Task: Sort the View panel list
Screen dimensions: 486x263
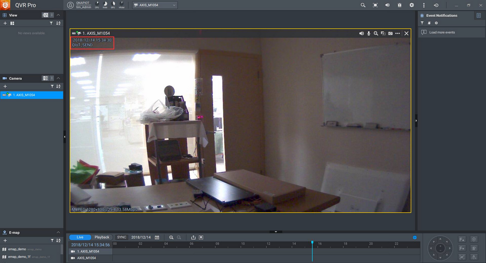Action: point(58,23)
